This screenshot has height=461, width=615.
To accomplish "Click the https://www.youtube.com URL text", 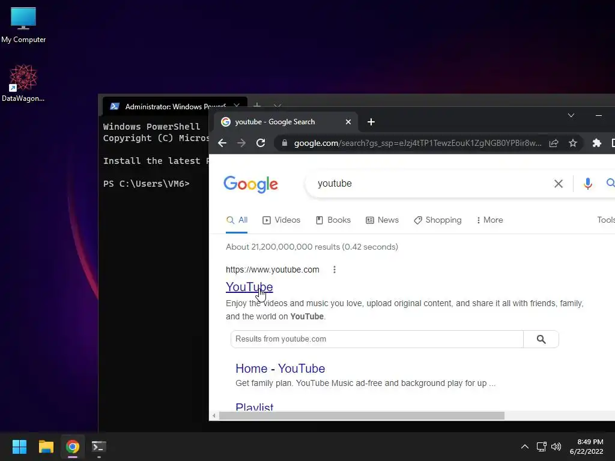I will tap(273, 270).
